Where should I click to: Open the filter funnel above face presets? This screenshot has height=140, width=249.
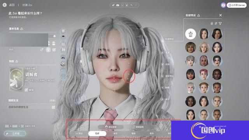220,23
